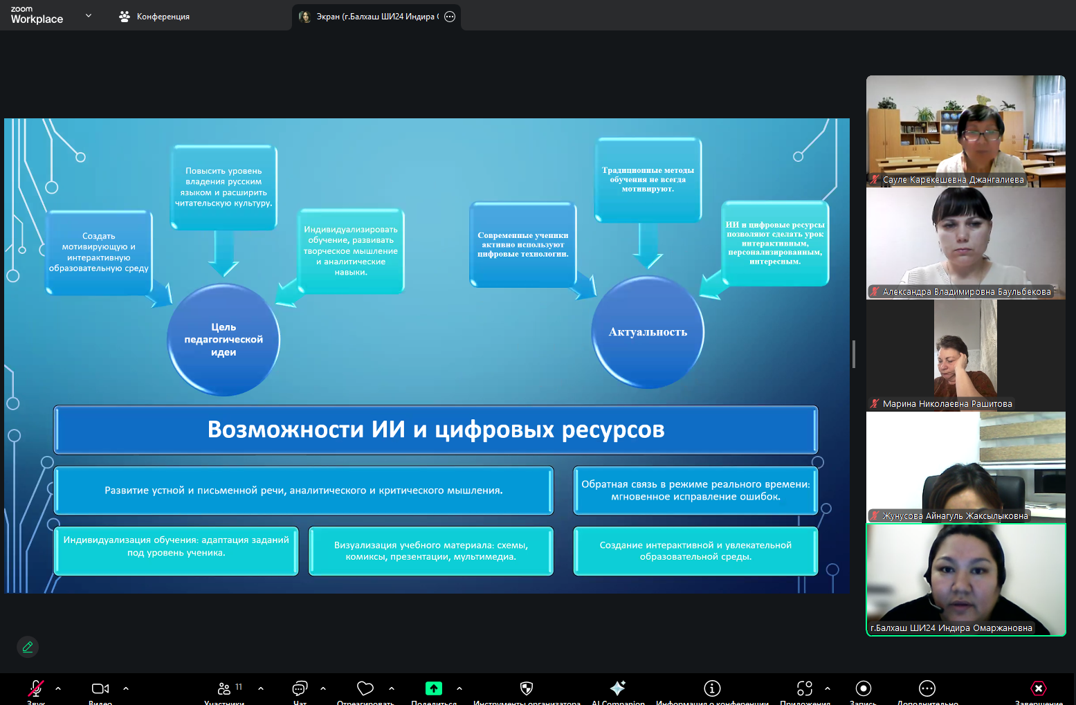Open host tools shield icon
This screenshot has height=705, width=1076.
click(527, 688)
